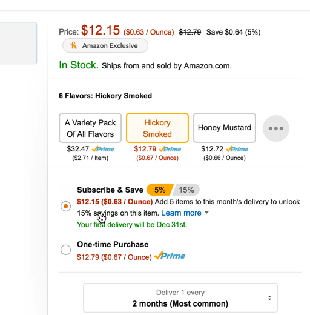Click Prime logo beside One-time Purchase price
This screenshot has width=310, height=315.
(170, 256)
